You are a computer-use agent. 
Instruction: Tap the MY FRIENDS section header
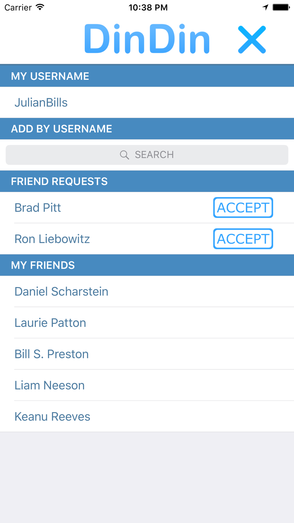pyautogui.click(x=147, y=265)
